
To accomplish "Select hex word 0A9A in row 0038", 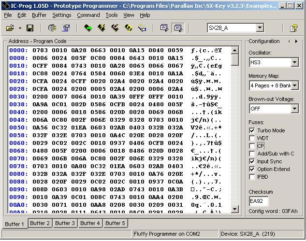I will [x=40, y=104].
